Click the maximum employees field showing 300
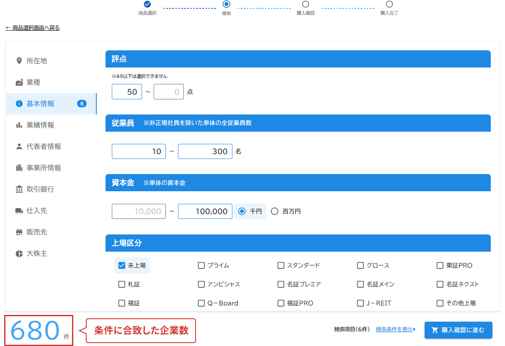This screenshot has height=346, width=505. point(205,151)
